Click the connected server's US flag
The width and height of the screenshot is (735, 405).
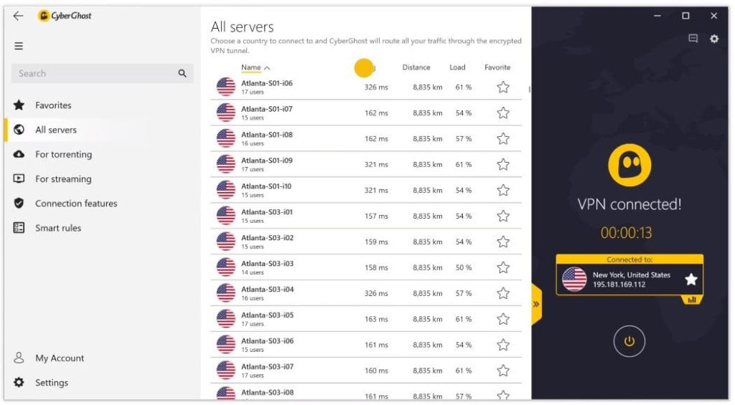click(574, 279)
